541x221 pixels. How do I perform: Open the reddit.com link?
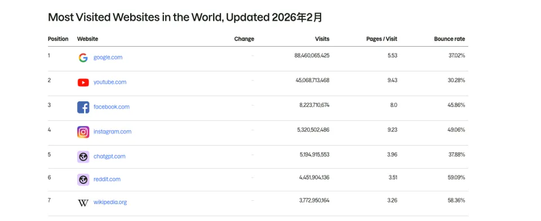point(107,179)
